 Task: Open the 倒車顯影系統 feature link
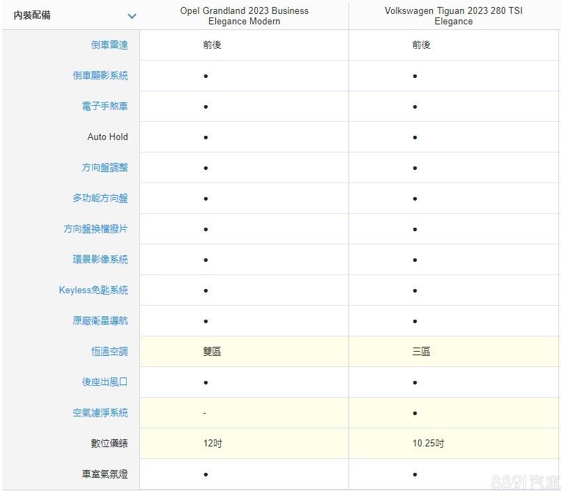[100, 76]
